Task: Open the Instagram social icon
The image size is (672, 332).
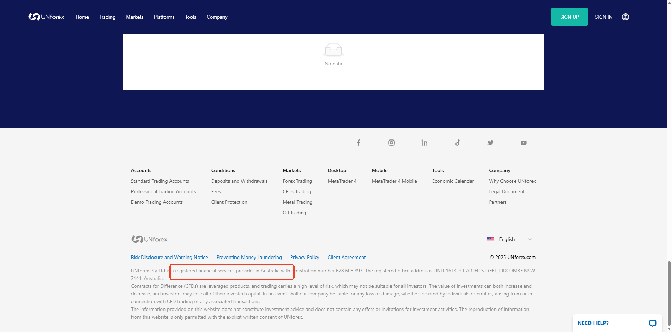Action: click(391, 143)
